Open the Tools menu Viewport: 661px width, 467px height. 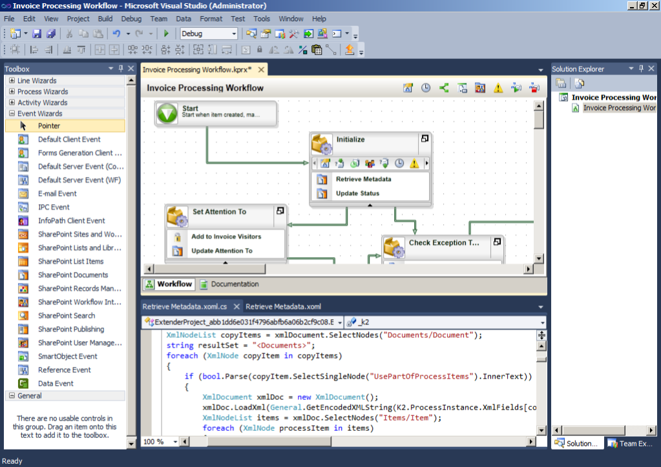click(x=262, y=19)
